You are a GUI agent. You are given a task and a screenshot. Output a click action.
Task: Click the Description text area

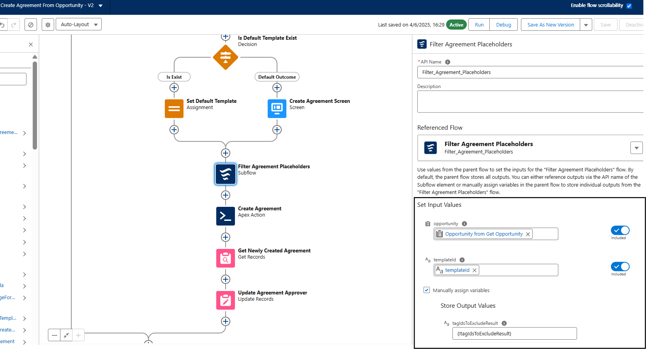[x=530, y=102]
